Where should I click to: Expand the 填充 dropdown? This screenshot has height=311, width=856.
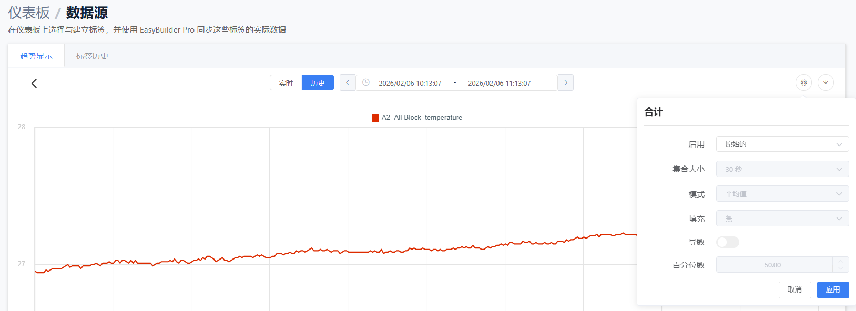point(782,219)
